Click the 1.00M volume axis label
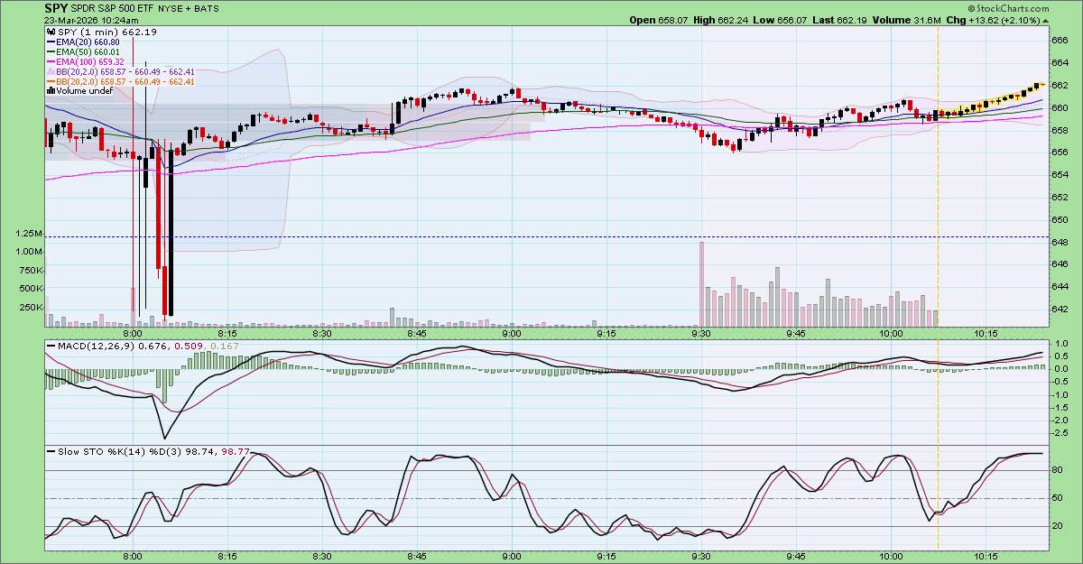The image size is (1083, 564). 27,251
